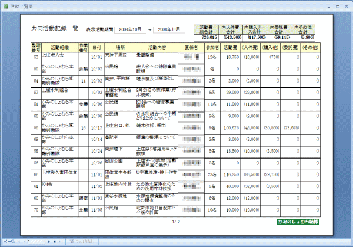This screenshot has height=247, width=353.
Task: Click the 活動組織 column header
Action: (x=59, y=47)
